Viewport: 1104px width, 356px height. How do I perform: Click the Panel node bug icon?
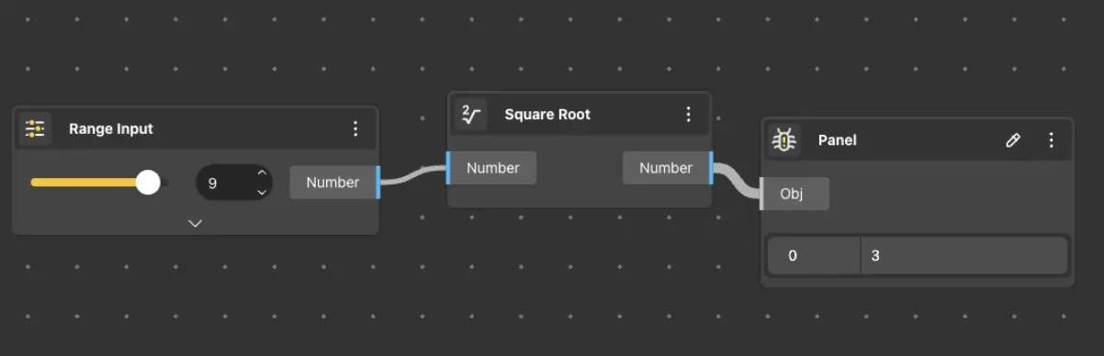click(x=784, y=140)
